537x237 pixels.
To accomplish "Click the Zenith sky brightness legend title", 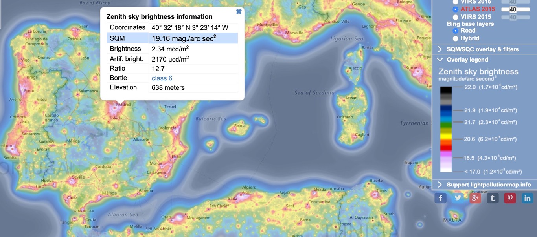I will tap(478, 72).
